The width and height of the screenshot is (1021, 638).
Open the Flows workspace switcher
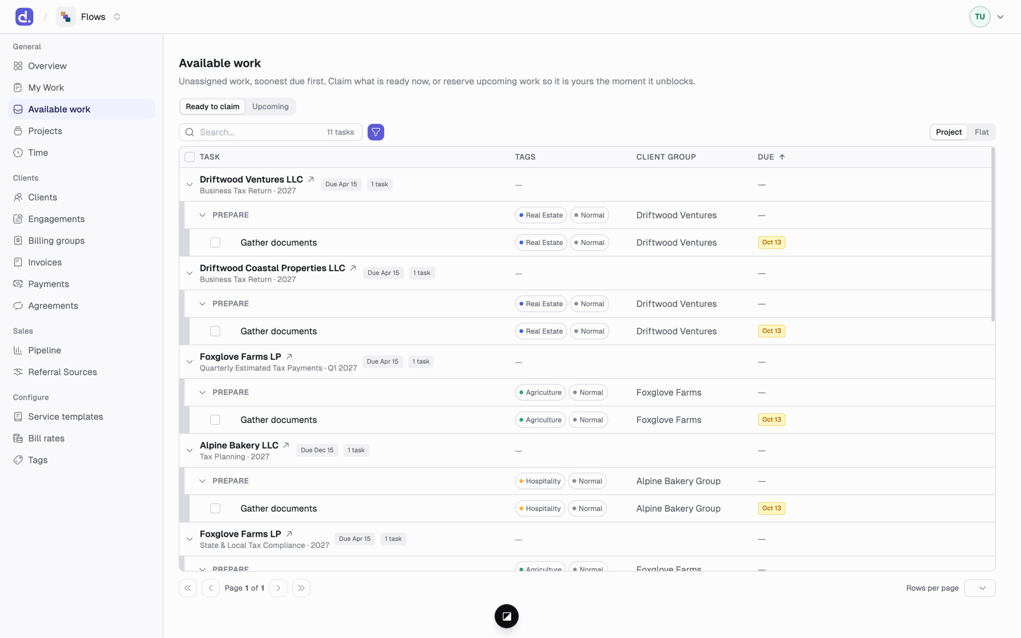coord(117,17)
